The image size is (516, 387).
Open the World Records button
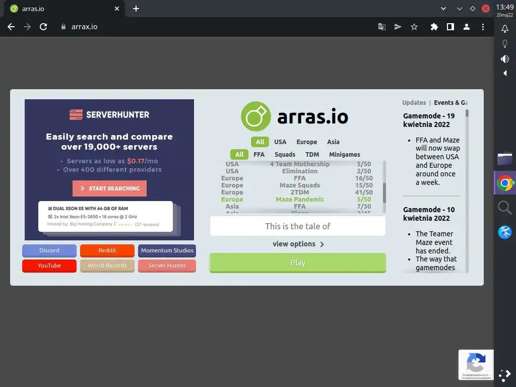pyautogui.click(x=107, y=266)
